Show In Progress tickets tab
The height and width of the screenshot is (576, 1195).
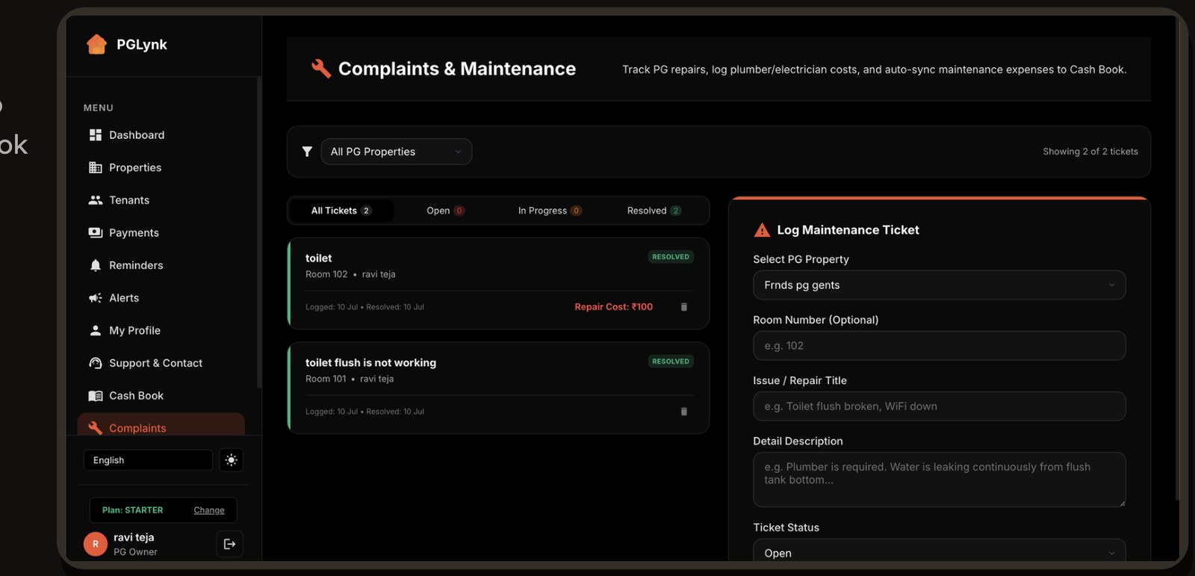tap(550, 211)
